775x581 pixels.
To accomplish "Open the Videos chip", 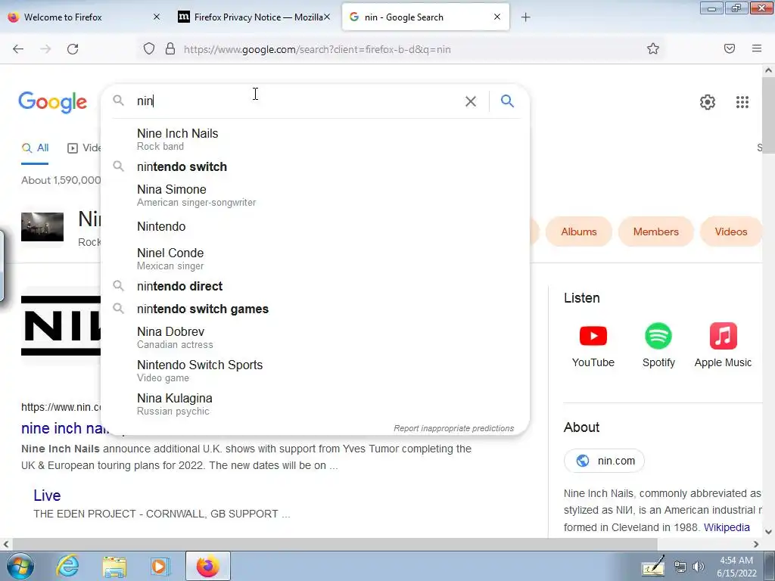I will click(x=730, y=231).
